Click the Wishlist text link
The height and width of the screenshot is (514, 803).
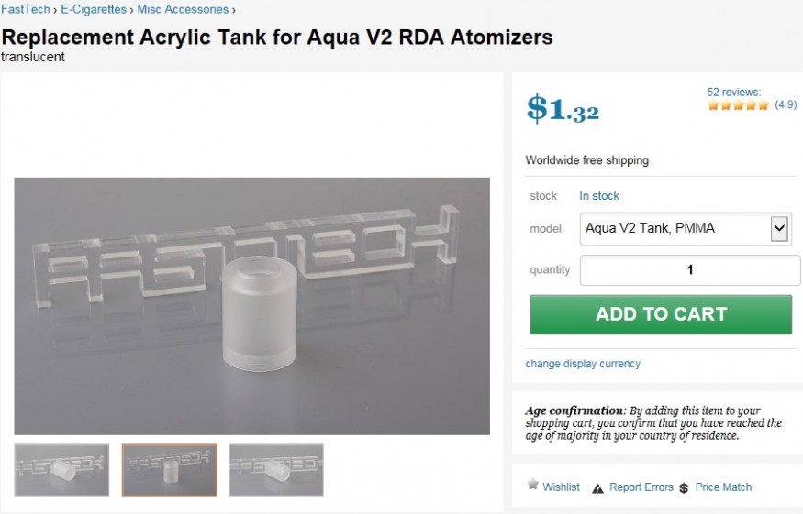coord(561,487)
